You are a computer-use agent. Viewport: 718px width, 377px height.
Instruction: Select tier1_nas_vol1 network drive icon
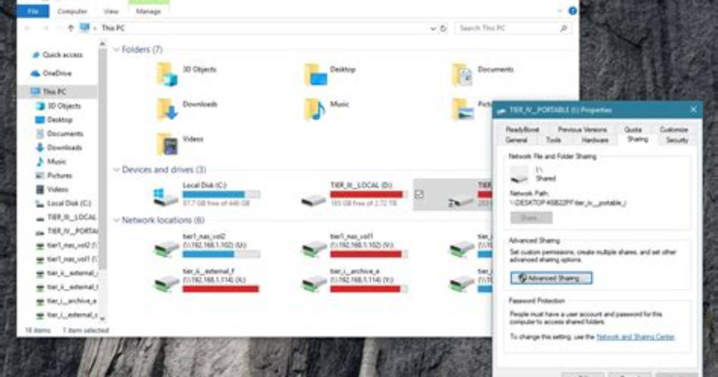314,248
